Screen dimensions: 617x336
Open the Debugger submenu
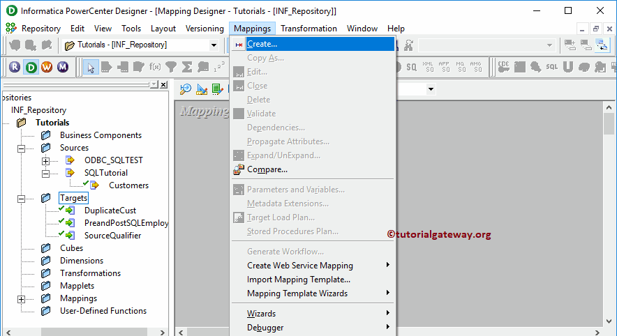click(x=313, y=328)
